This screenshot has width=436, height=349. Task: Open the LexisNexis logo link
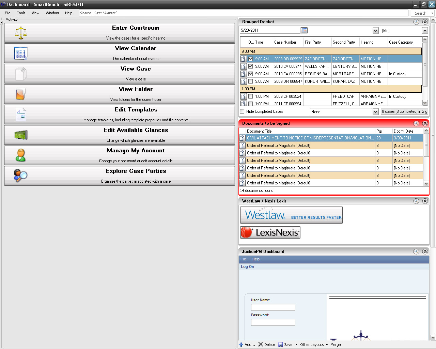click(x=270, y=232)
